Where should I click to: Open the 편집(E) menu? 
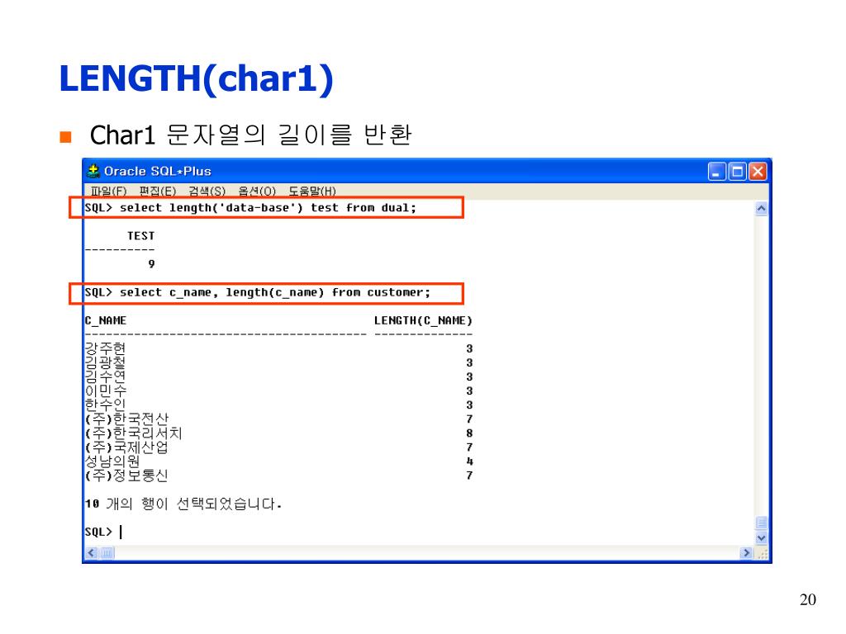(158, 191)
